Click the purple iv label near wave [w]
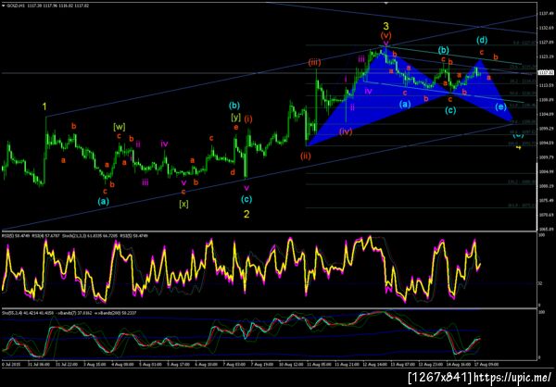The image size is (556, 387). [164, 144]
